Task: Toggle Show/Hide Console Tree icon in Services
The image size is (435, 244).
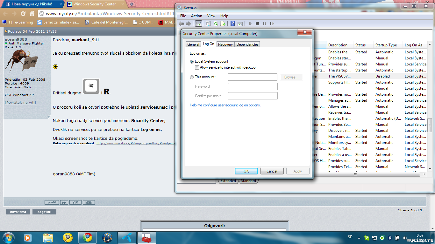Action: pos(198,24)
